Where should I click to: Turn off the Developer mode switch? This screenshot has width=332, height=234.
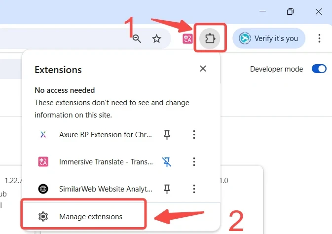[319, 69]
